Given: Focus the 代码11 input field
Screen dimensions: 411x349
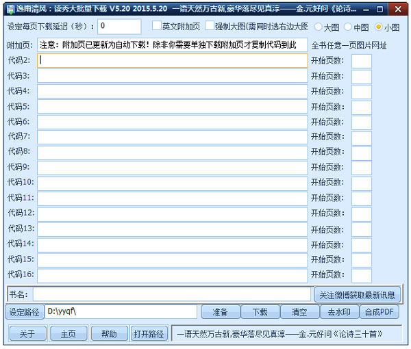Looking at the screenshot, I should tap(172, 198).
